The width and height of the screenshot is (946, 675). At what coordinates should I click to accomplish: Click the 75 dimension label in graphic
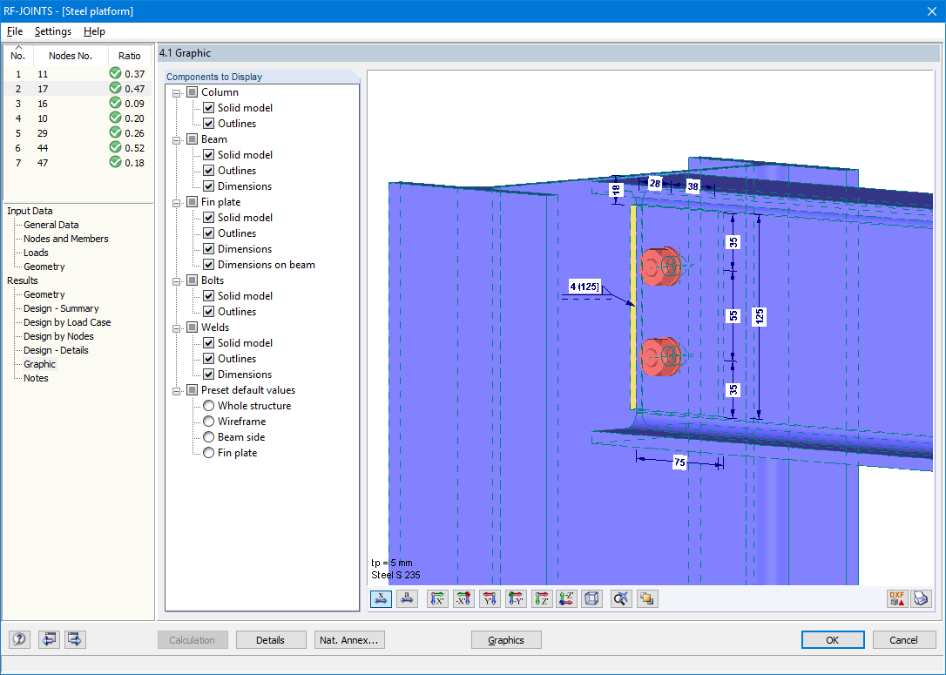point(679,462)
